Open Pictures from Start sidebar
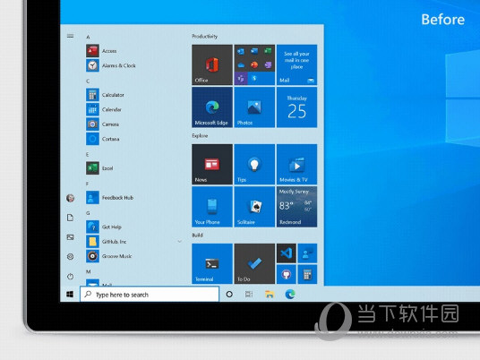Screen dimensions: 480x360 point(70,237)
